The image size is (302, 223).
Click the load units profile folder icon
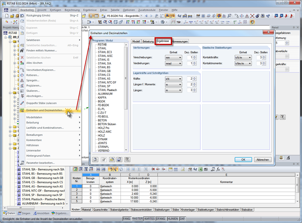[112, 160]
